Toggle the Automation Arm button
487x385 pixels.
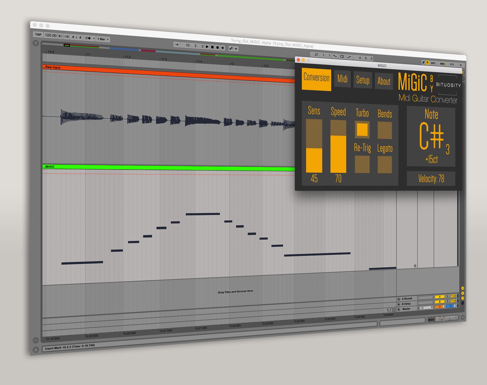point(231,48)
